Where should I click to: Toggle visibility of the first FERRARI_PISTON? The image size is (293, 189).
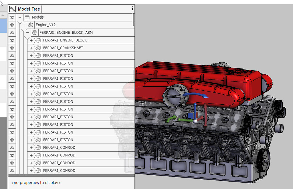coord(12,55)
